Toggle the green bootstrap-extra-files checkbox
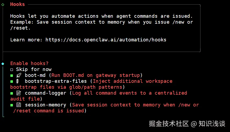The image size is (230, 132). pyautogui.click(x=12, y=81)
